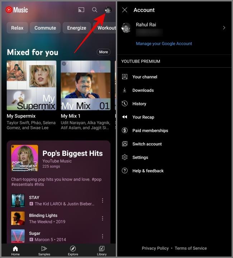
Task: Tap the Sugar album art thumbnail
Action: click(x=18, y=236)
